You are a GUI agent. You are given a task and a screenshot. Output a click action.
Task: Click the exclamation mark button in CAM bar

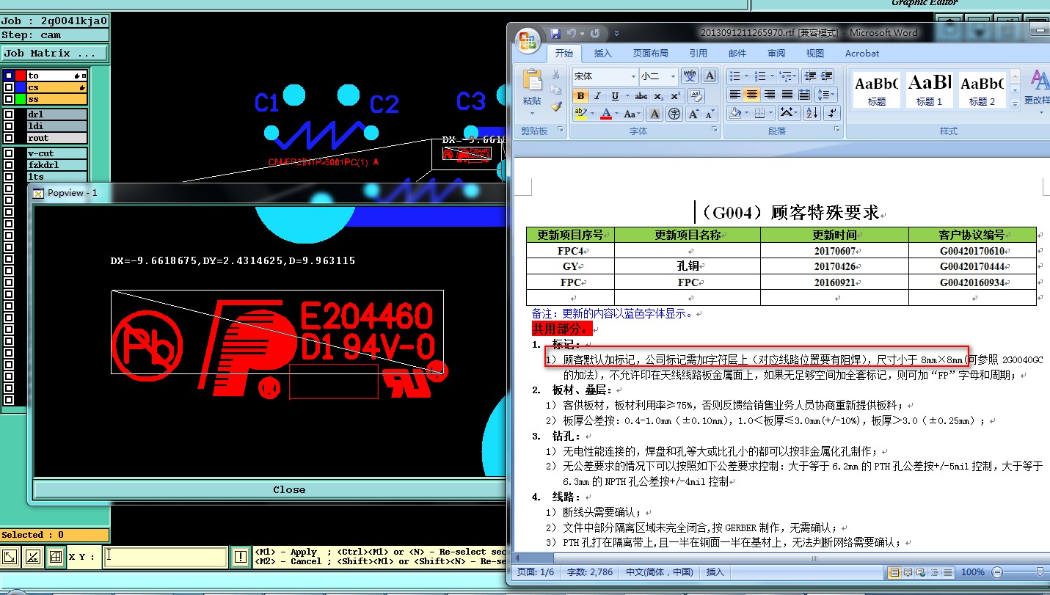[241, 557]
